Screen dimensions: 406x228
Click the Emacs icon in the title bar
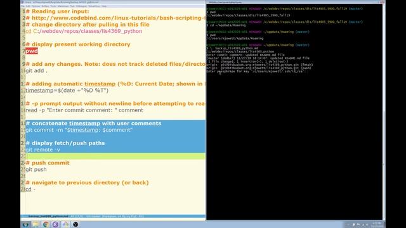pos(22,2)
